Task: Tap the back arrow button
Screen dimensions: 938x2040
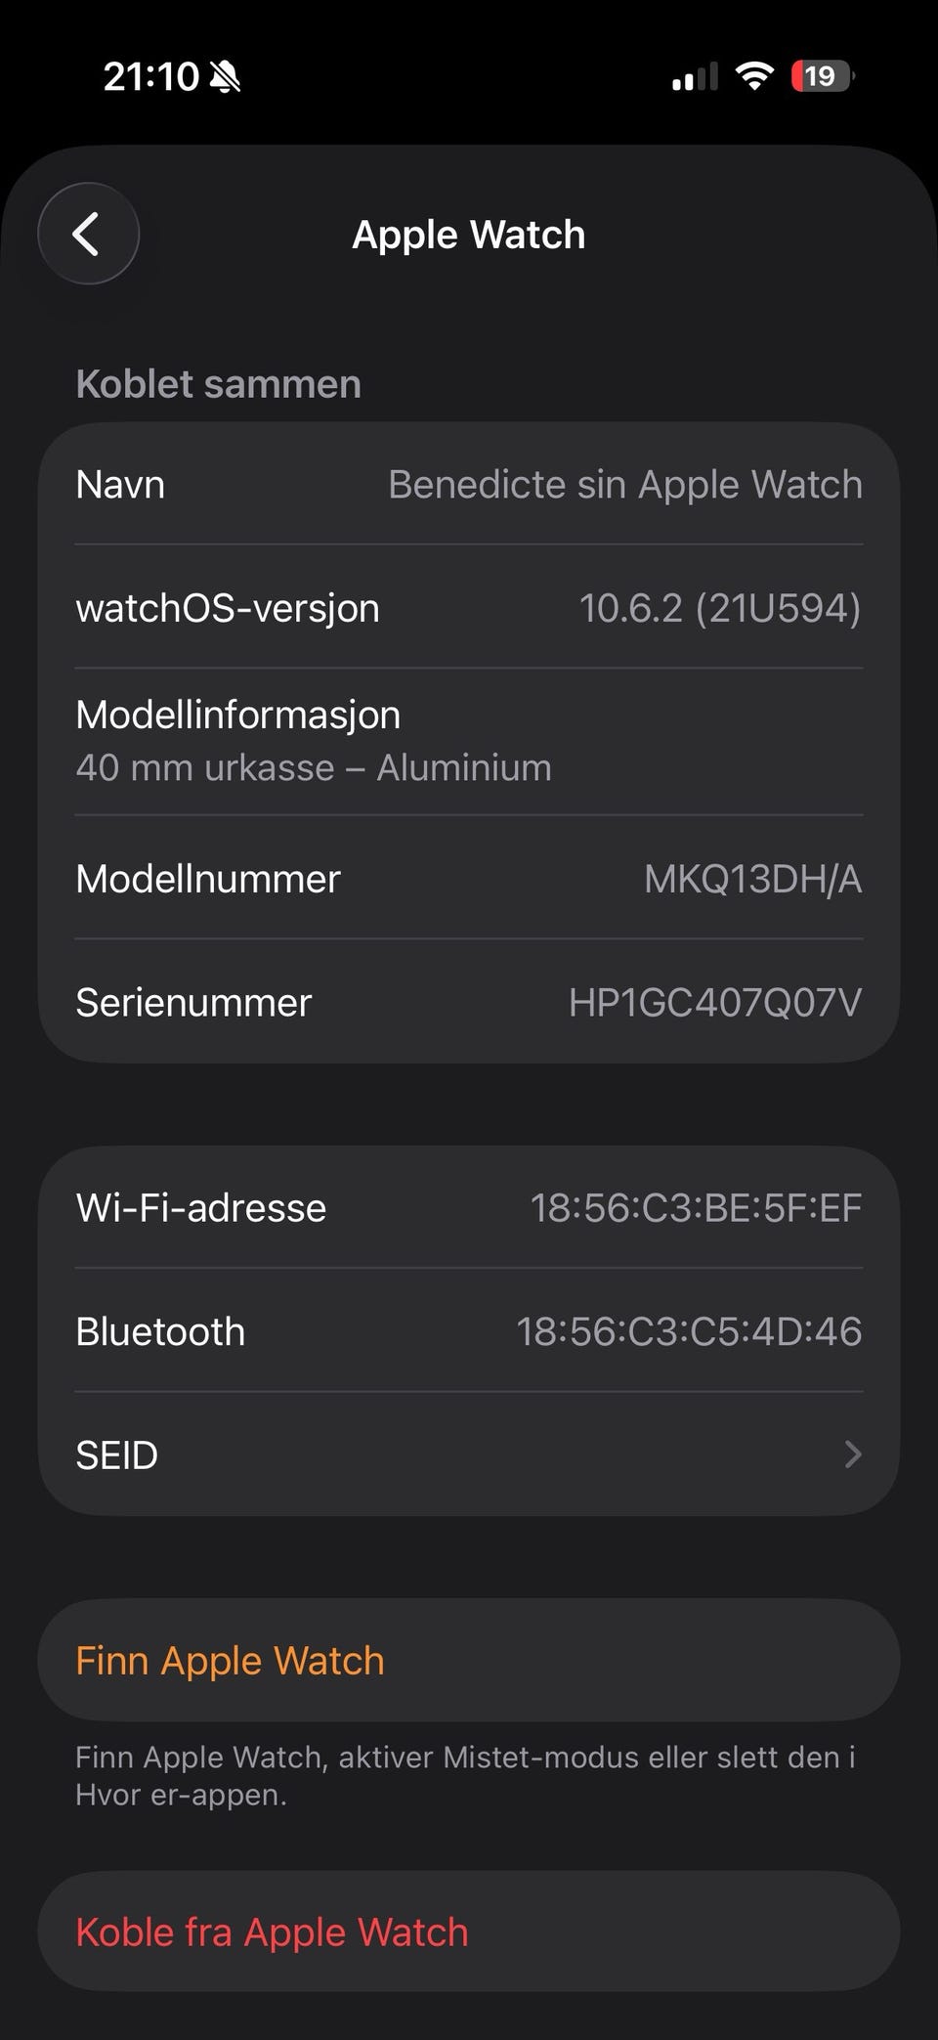Action: click(x=88, y=235)
